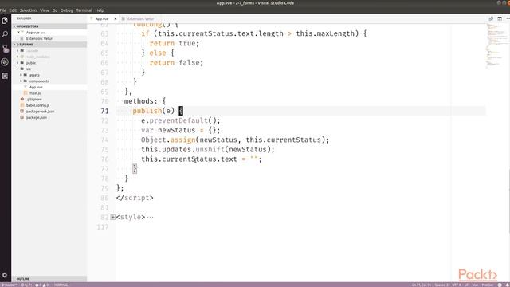The image size is (510, 287).
Task: Open the Source Control view
Action: (x=5, y=49)
